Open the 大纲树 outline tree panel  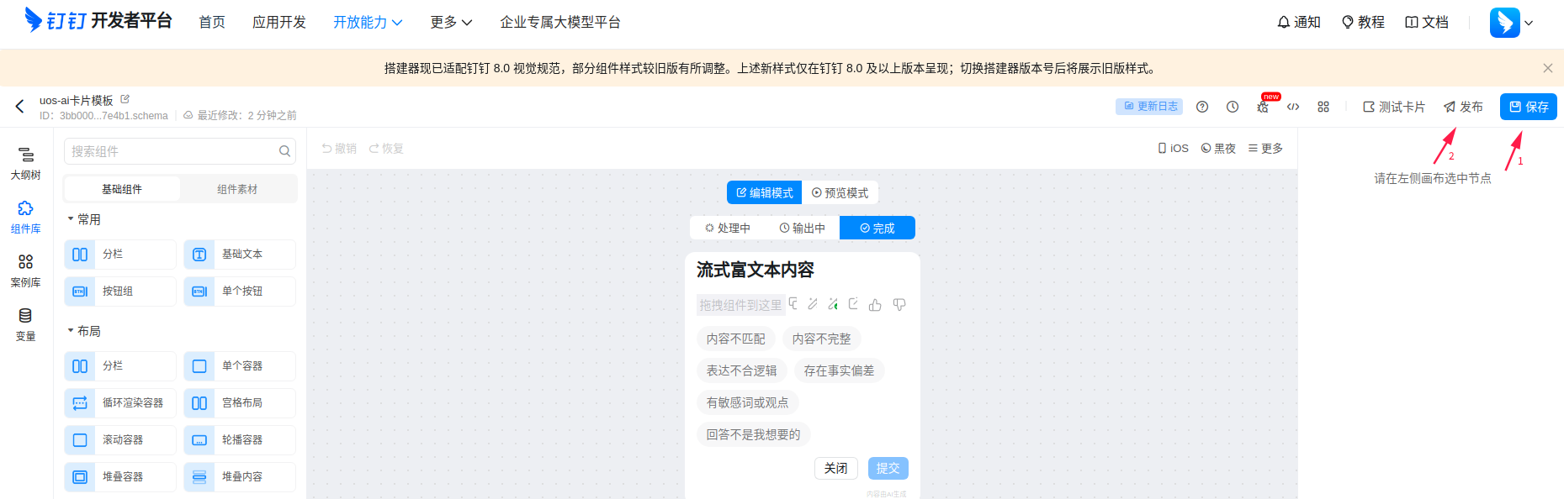26,164
